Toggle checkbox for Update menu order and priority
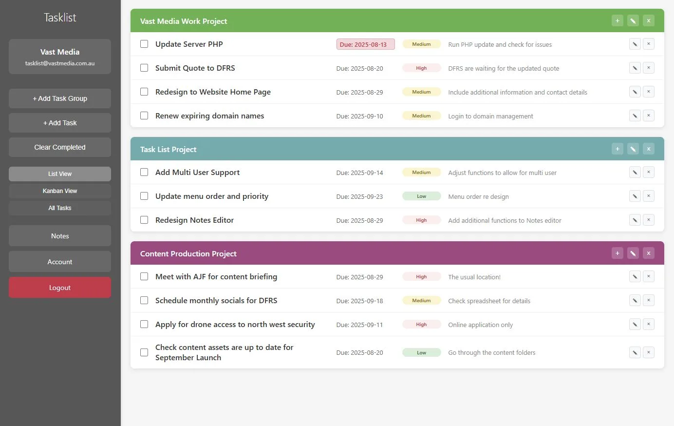Viewport: 674px width, 426px height. 144,196
